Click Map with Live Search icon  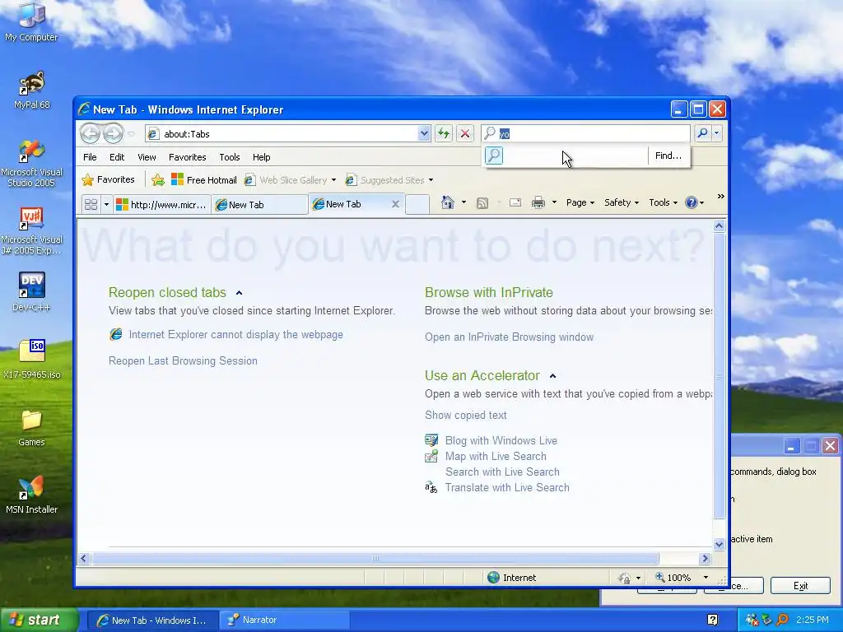point(431,456)
